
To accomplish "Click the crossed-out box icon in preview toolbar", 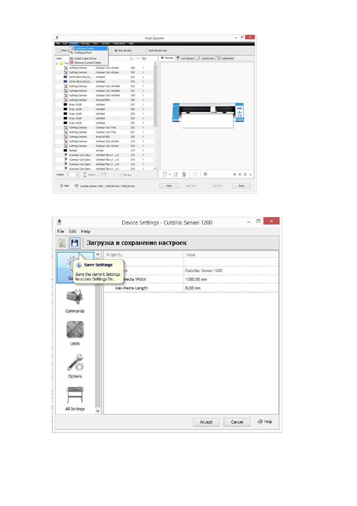I will 195,174.
